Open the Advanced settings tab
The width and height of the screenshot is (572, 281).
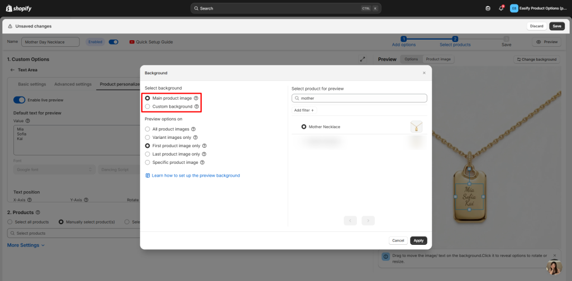[73, 84]
